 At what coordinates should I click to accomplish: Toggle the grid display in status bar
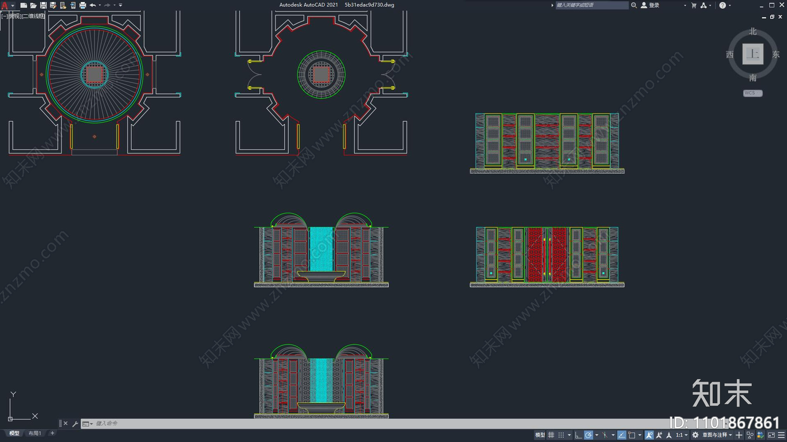551,435
